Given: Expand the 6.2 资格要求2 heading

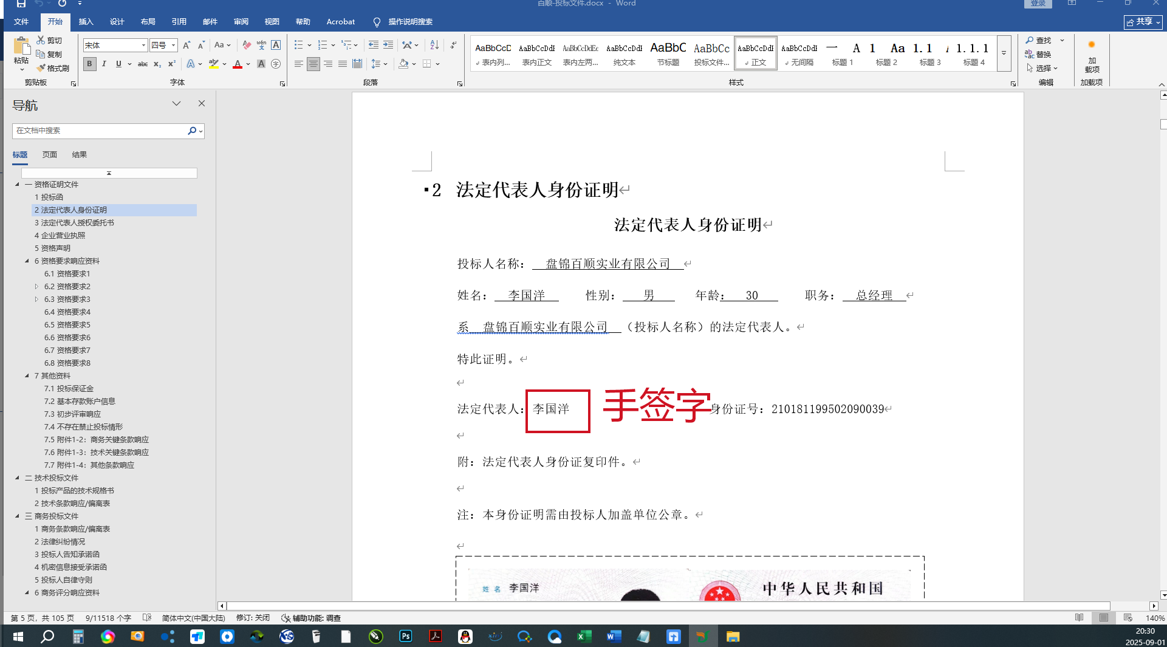Looking at the screenshot, I should (36, 286).
